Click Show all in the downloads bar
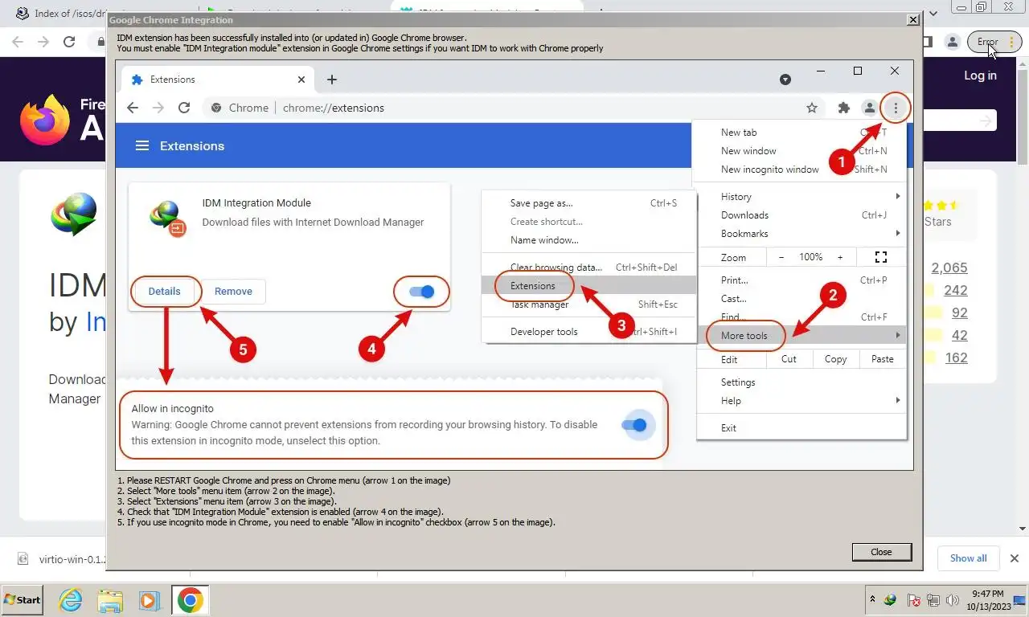The image size is (1029, 617). point(968,558)
